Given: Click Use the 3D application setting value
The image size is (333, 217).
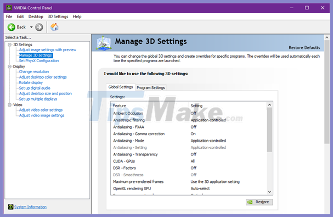Looking at the screenshot, I should click(x=215, y=182).
